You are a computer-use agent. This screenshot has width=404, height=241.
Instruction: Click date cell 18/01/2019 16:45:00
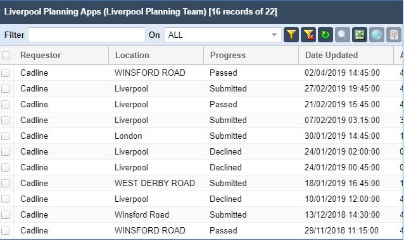[x=342, y=183]
